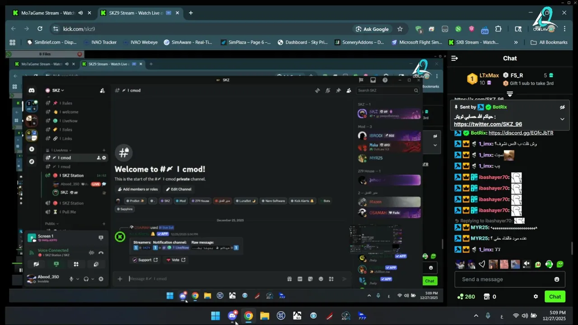This screenshot has height=325, width=578.
Task: Open the SimBrief.com bookmark
Action: point(52,42)
